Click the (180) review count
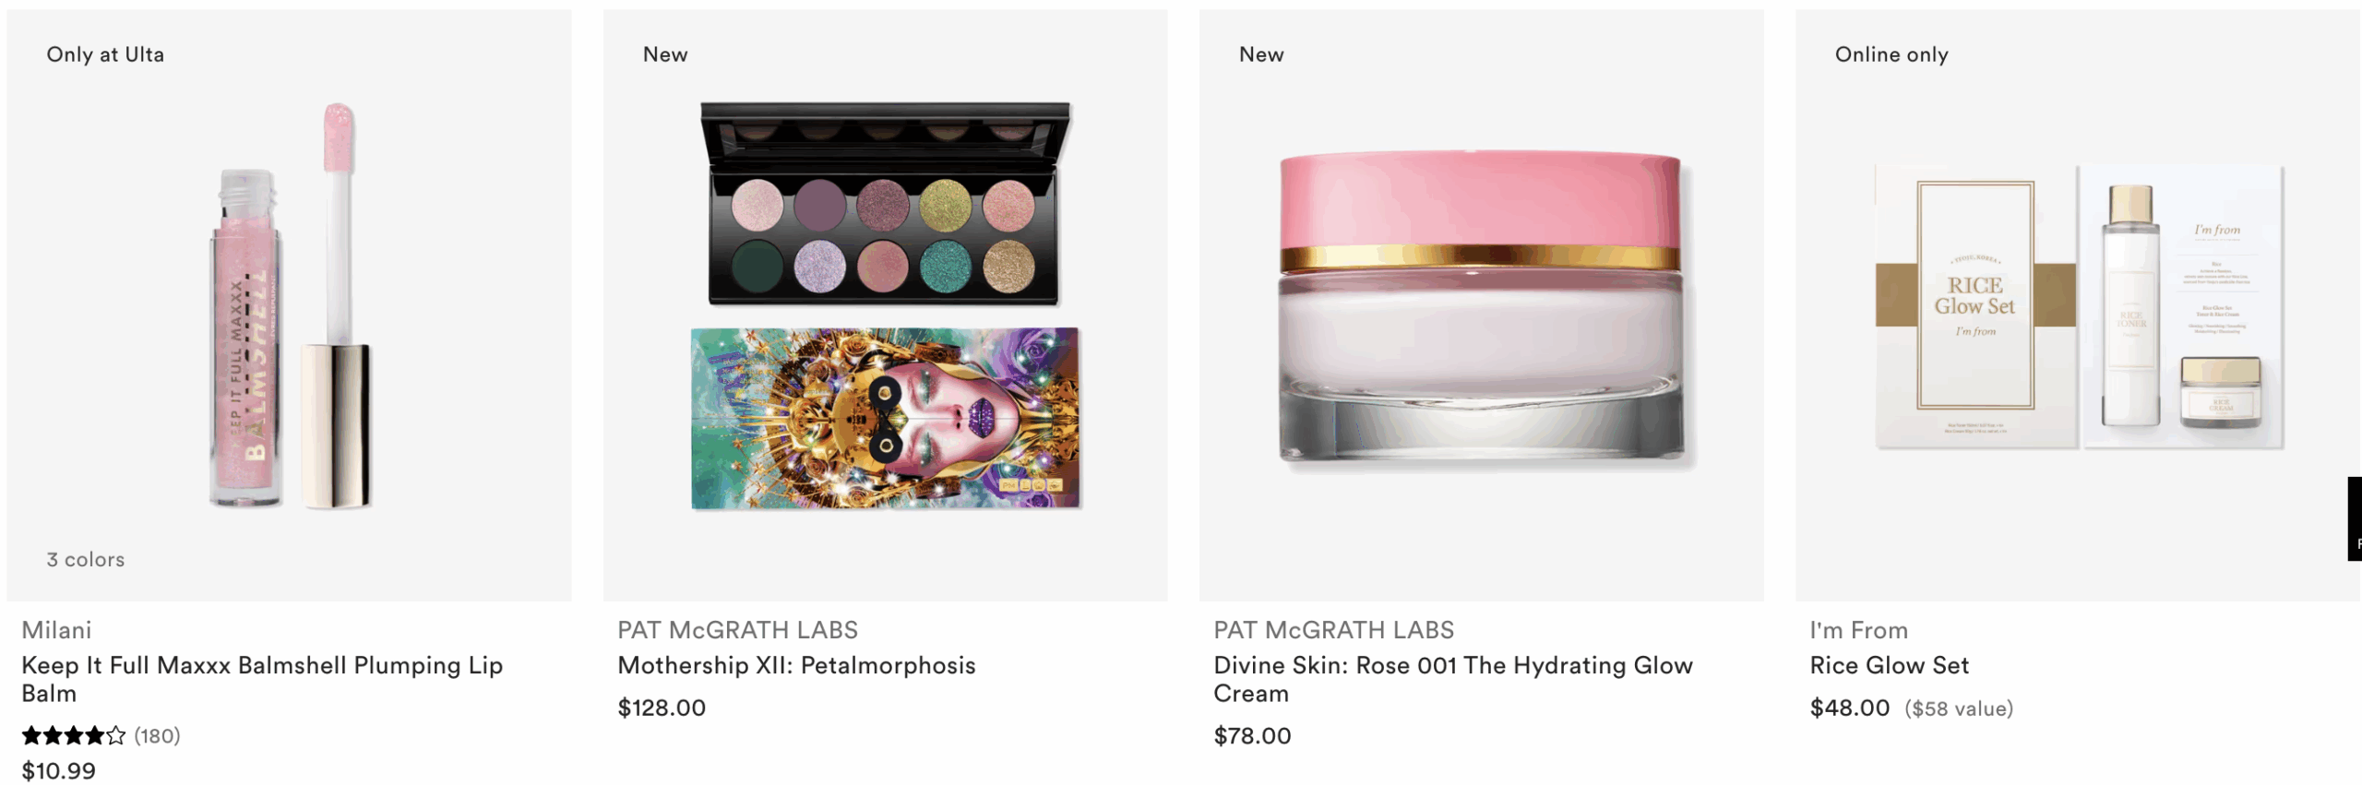The image size is (2362, 785). (x=157, y=735)
